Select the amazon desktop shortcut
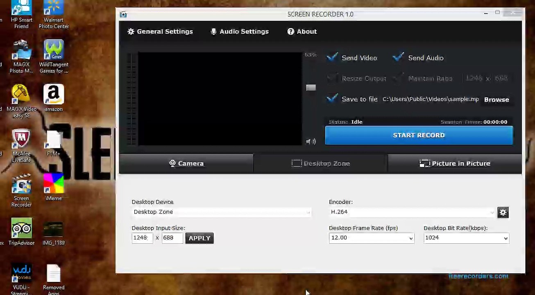Screen dimensions: 535x295 coord(54,98)
